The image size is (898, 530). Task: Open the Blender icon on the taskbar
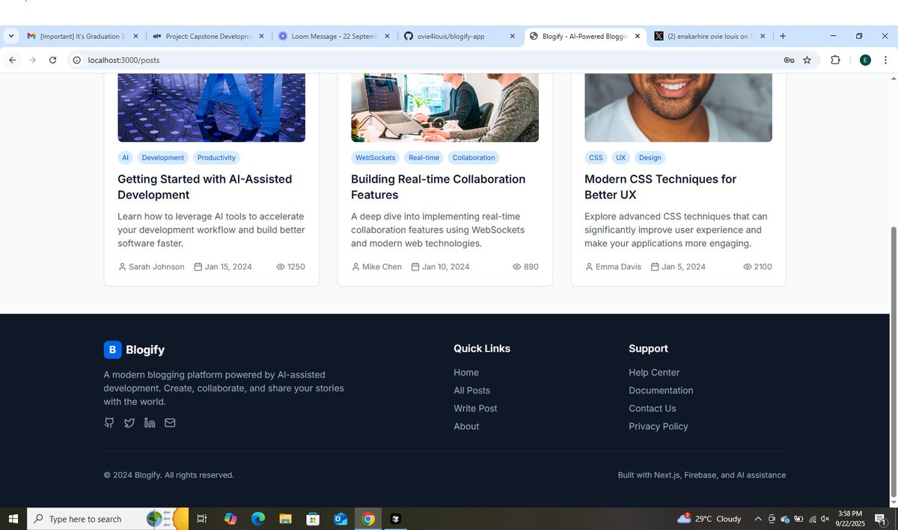[x=394, y=518]
